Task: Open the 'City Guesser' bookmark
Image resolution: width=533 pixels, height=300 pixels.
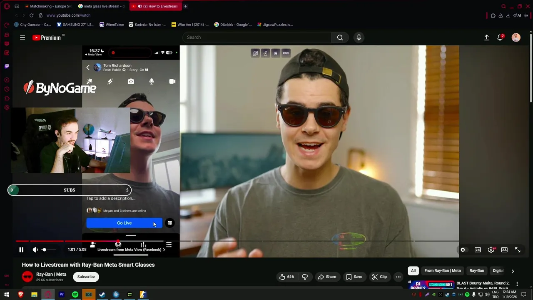Action: click(x=33, y=25)
